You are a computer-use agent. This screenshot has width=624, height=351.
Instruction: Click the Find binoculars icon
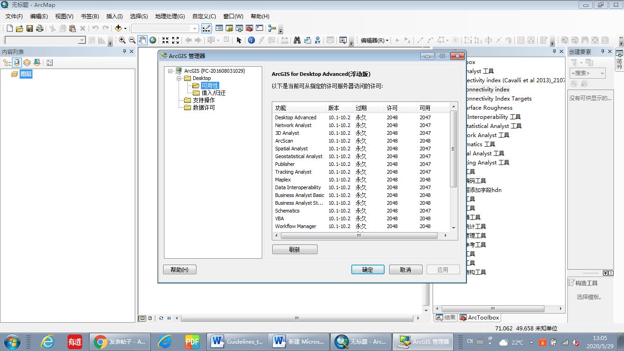tap(297, 40)
